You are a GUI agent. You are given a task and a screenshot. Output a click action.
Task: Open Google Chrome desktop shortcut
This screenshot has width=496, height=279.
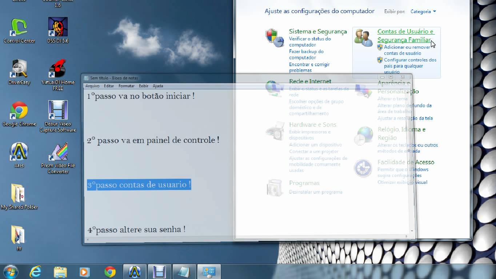(19, 114)
